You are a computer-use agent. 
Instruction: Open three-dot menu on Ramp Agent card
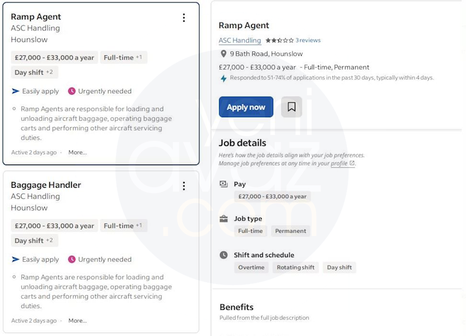184,18
